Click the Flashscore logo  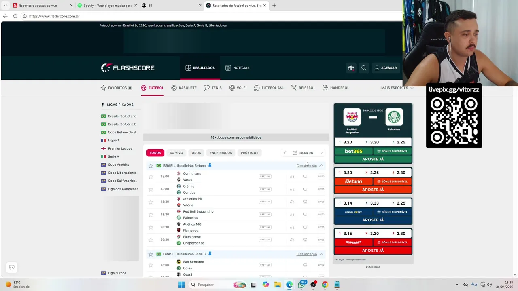127,68
